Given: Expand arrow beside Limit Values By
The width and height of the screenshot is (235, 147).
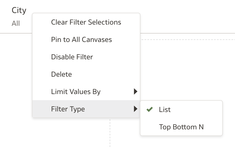Looking at the screenshot, I should coord(135,92).
